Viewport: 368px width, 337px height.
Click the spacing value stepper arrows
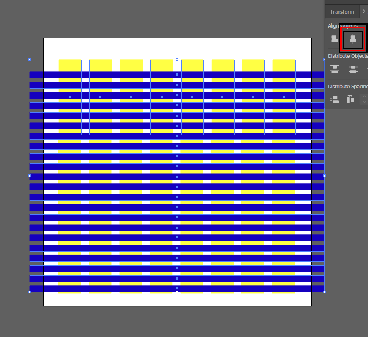[364, 99]
